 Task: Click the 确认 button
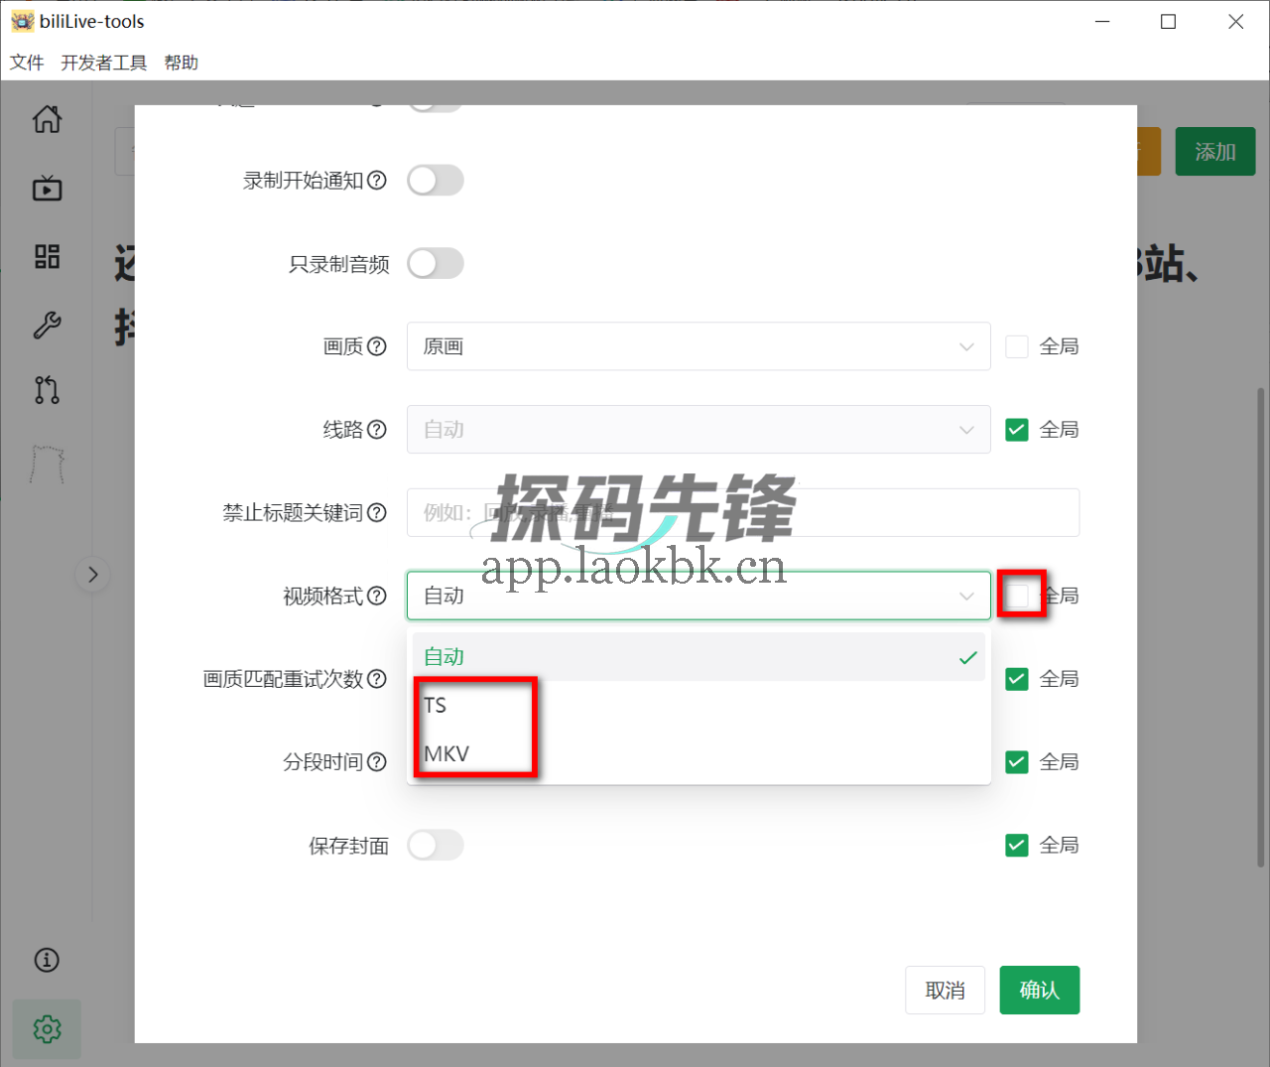[x=1040, y=991]
